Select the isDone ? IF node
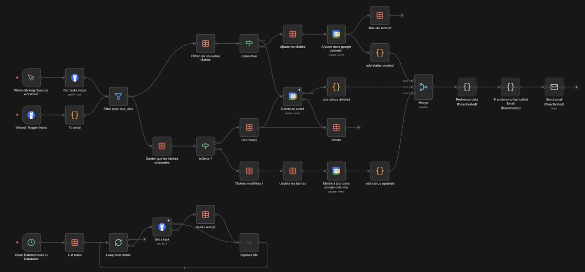Image resolution: width=585 pixels, height=272 pixels. 205,145
